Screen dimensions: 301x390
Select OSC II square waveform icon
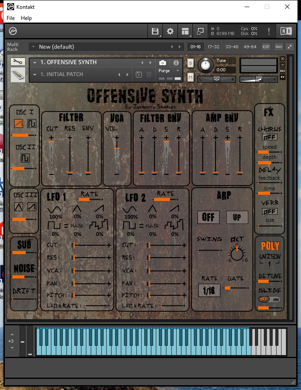[x=25, y=158]
